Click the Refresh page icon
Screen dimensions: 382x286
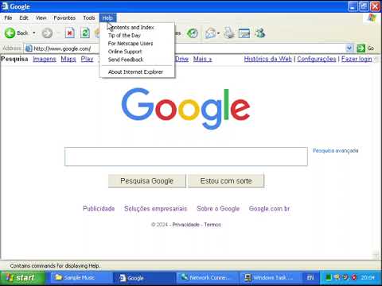click(x=85, y=33)
